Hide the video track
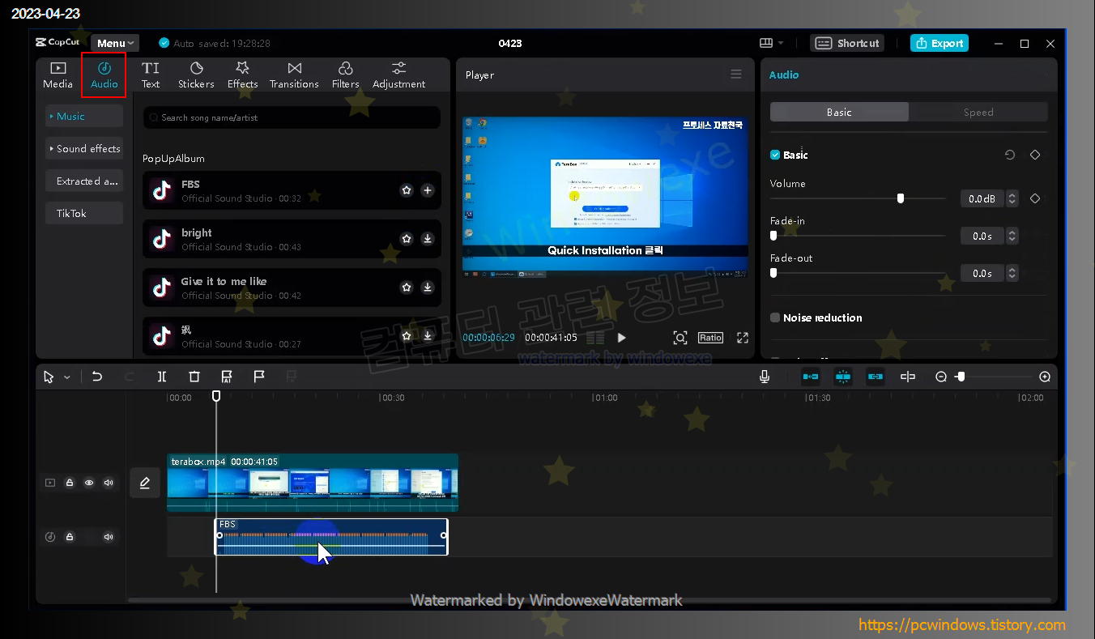This screenshot has width=1095, height=639. [x=89, y=483]
